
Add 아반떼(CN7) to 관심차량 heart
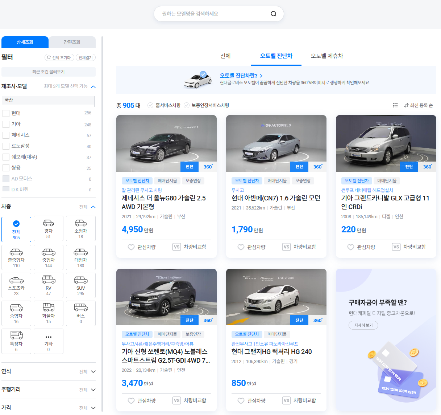[x=241, y=247]
